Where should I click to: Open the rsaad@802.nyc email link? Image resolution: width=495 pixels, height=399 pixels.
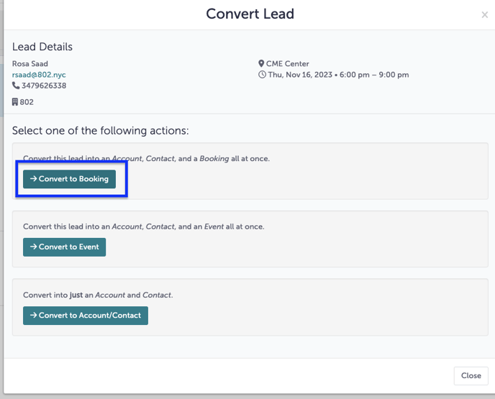click(x=39, y=75)
